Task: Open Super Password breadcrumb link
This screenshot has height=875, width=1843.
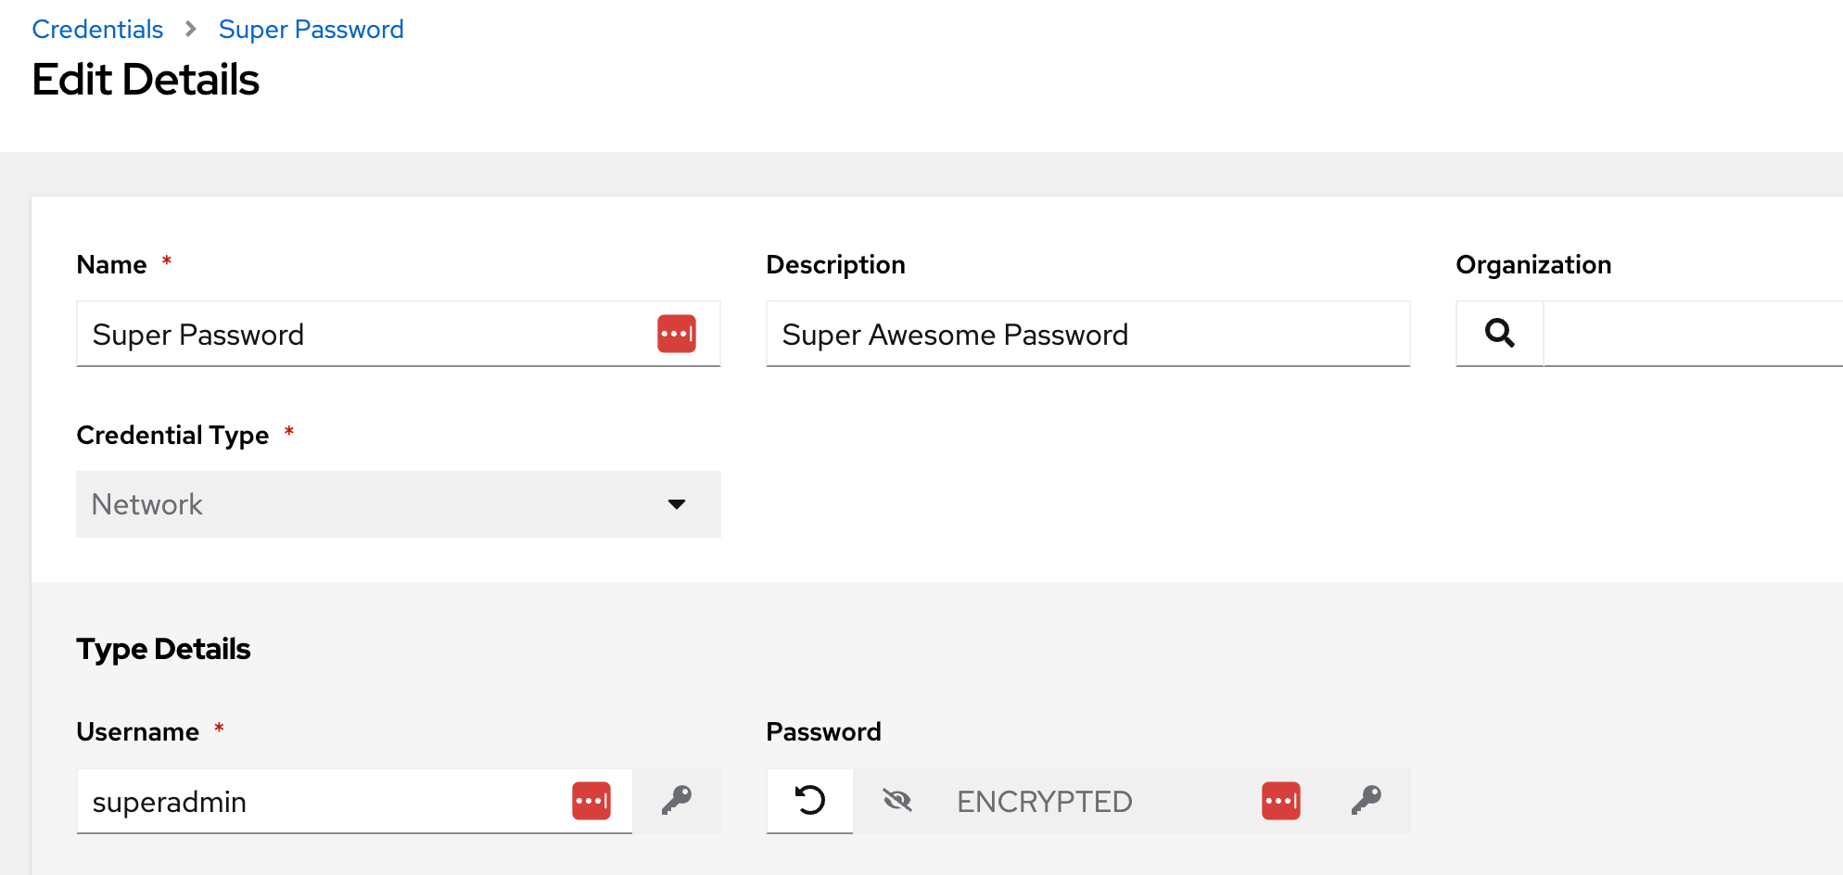Action: 311,30
